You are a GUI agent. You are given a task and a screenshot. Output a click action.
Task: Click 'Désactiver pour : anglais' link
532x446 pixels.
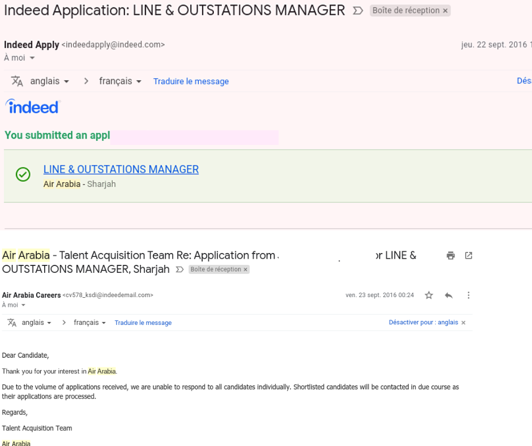point(423,323)
